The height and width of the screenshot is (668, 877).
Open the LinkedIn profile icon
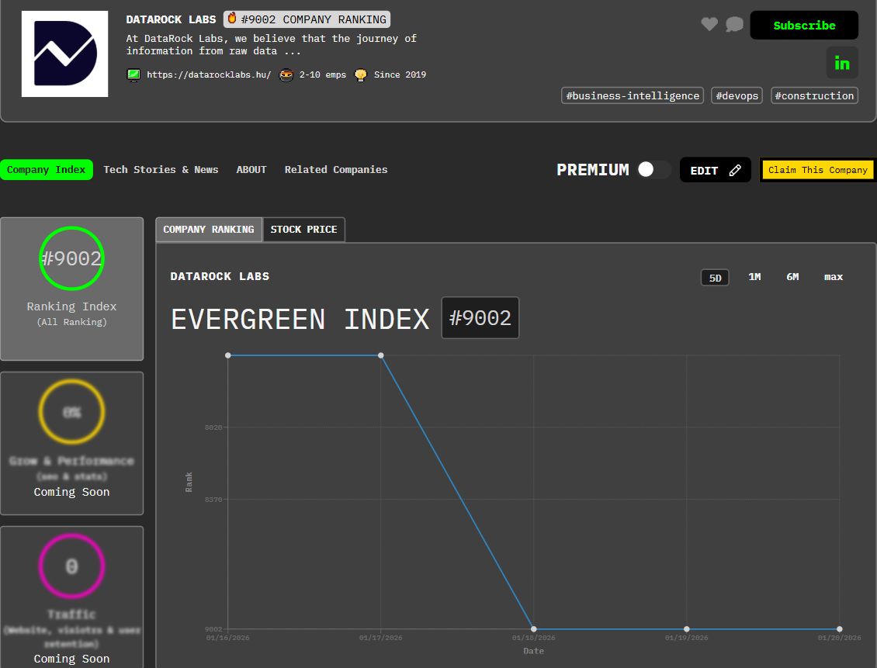(x=842, y=63)
